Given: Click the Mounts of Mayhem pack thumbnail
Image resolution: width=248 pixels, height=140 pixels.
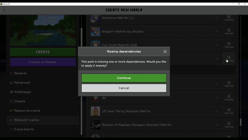Looking at the screenshot, I should point(95,125).
